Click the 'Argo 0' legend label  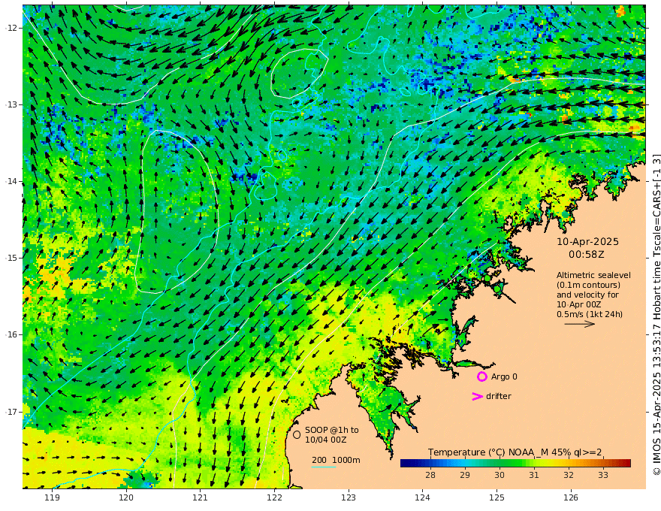(504, 376)
